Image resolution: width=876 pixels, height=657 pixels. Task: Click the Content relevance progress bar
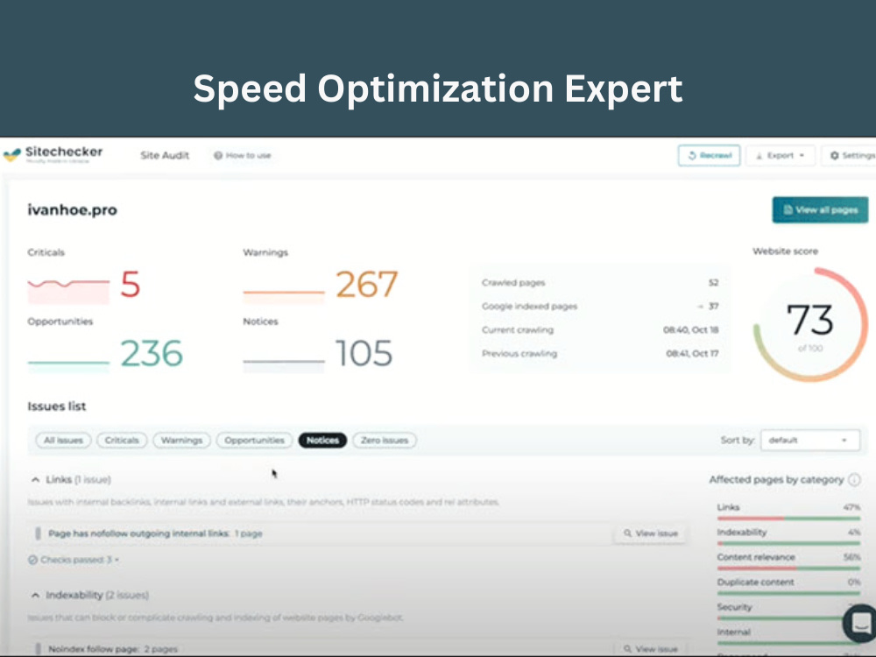(x=788, y=569)
